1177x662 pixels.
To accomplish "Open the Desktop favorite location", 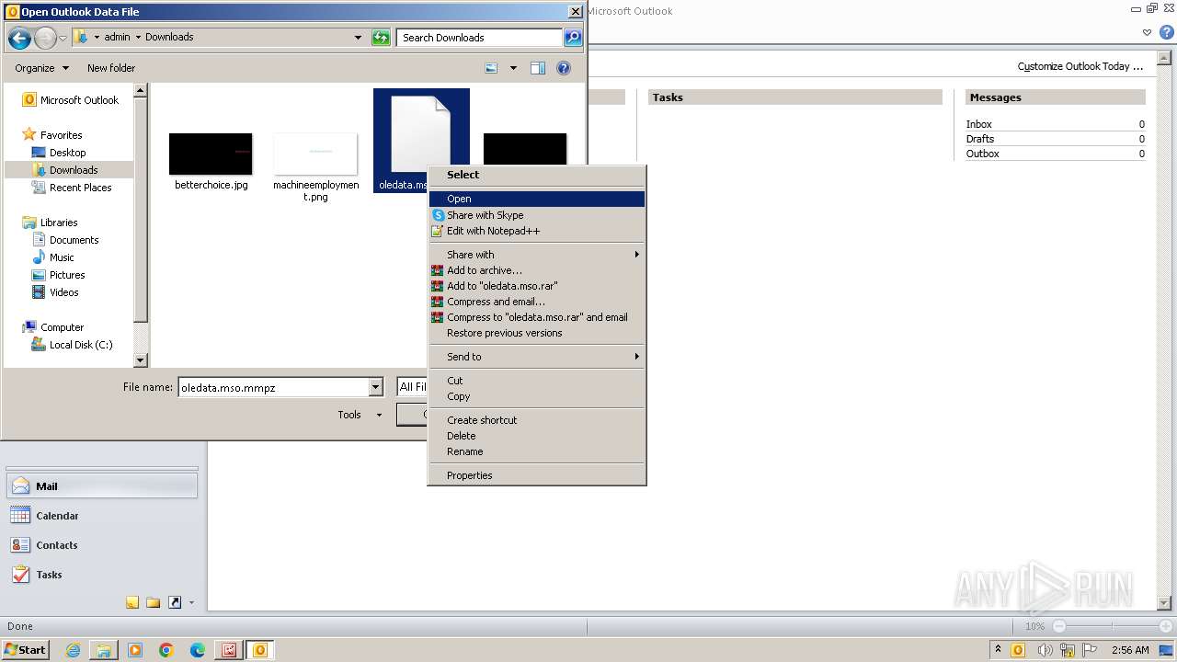I will [59, 153].
